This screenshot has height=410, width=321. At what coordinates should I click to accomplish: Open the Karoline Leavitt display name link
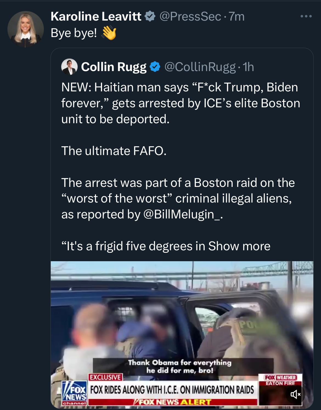(x=96, y=16)
